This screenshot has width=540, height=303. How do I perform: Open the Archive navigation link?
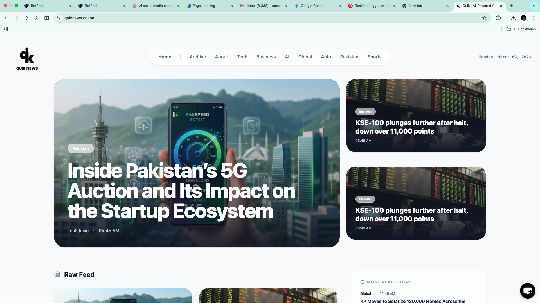click(x=197, y=57)
